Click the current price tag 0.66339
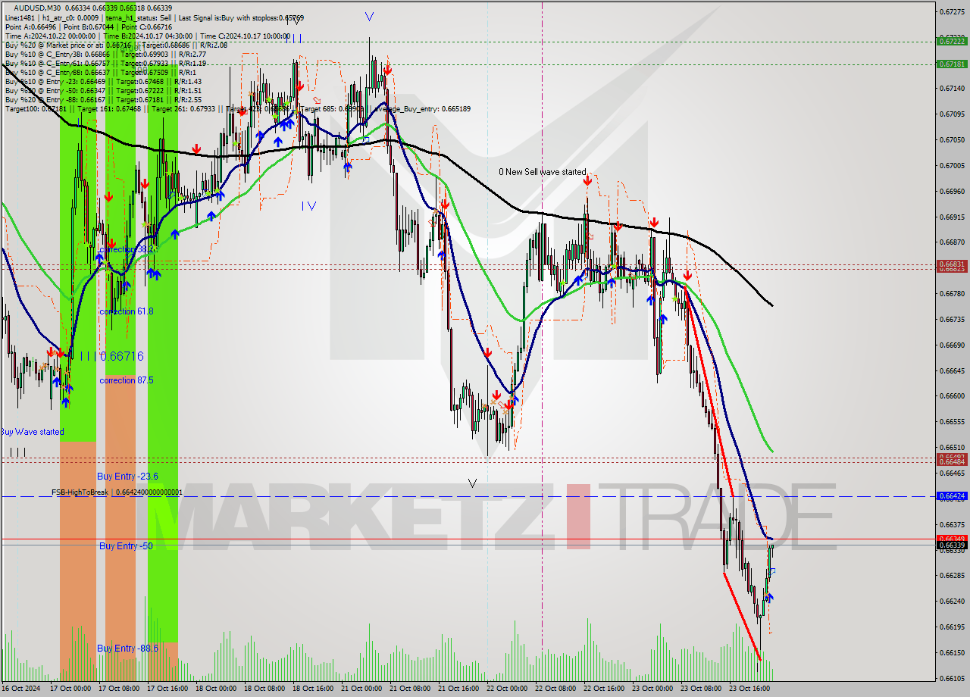The image size is (970, 697). (x=953, y=545)
